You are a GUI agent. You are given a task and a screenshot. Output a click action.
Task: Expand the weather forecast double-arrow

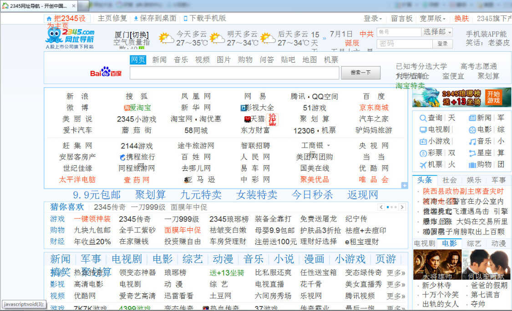(324, 39)
